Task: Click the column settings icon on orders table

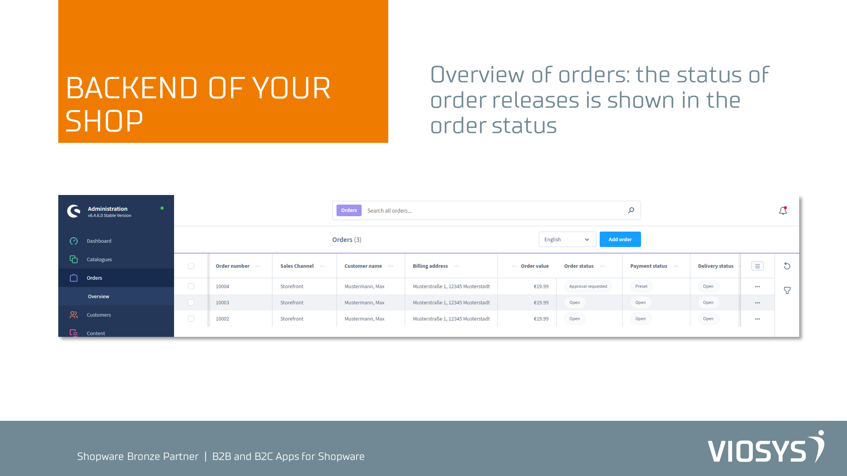Action: coord(758,266)
